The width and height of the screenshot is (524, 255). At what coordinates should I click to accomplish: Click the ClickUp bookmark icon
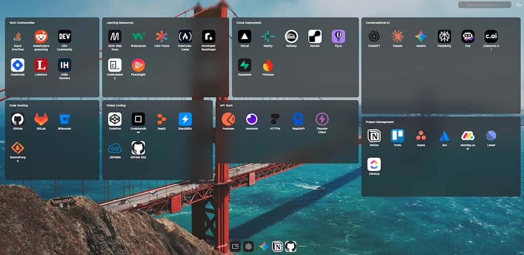tap(374, 165)
